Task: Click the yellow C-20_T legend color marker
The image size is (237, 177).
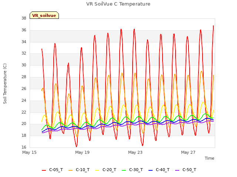Action: [97, 170]
